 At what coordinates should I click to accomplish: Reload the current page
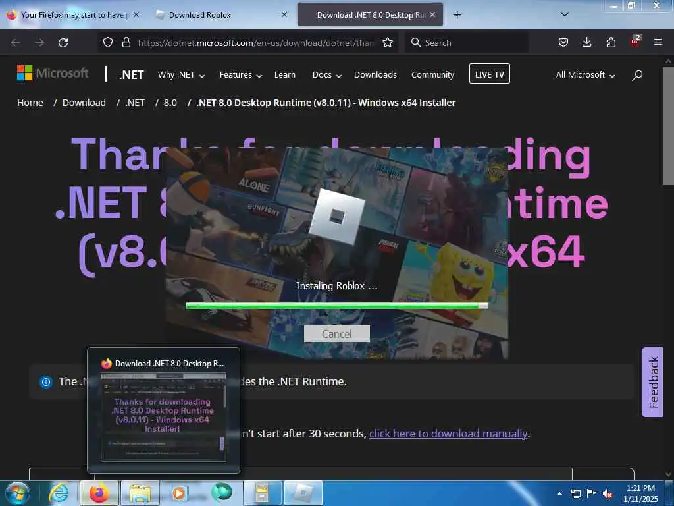[63, 43]
